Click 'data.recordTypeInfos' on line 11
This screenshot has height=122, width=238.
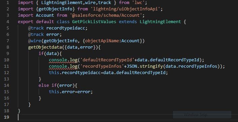[x=192, y=66]
